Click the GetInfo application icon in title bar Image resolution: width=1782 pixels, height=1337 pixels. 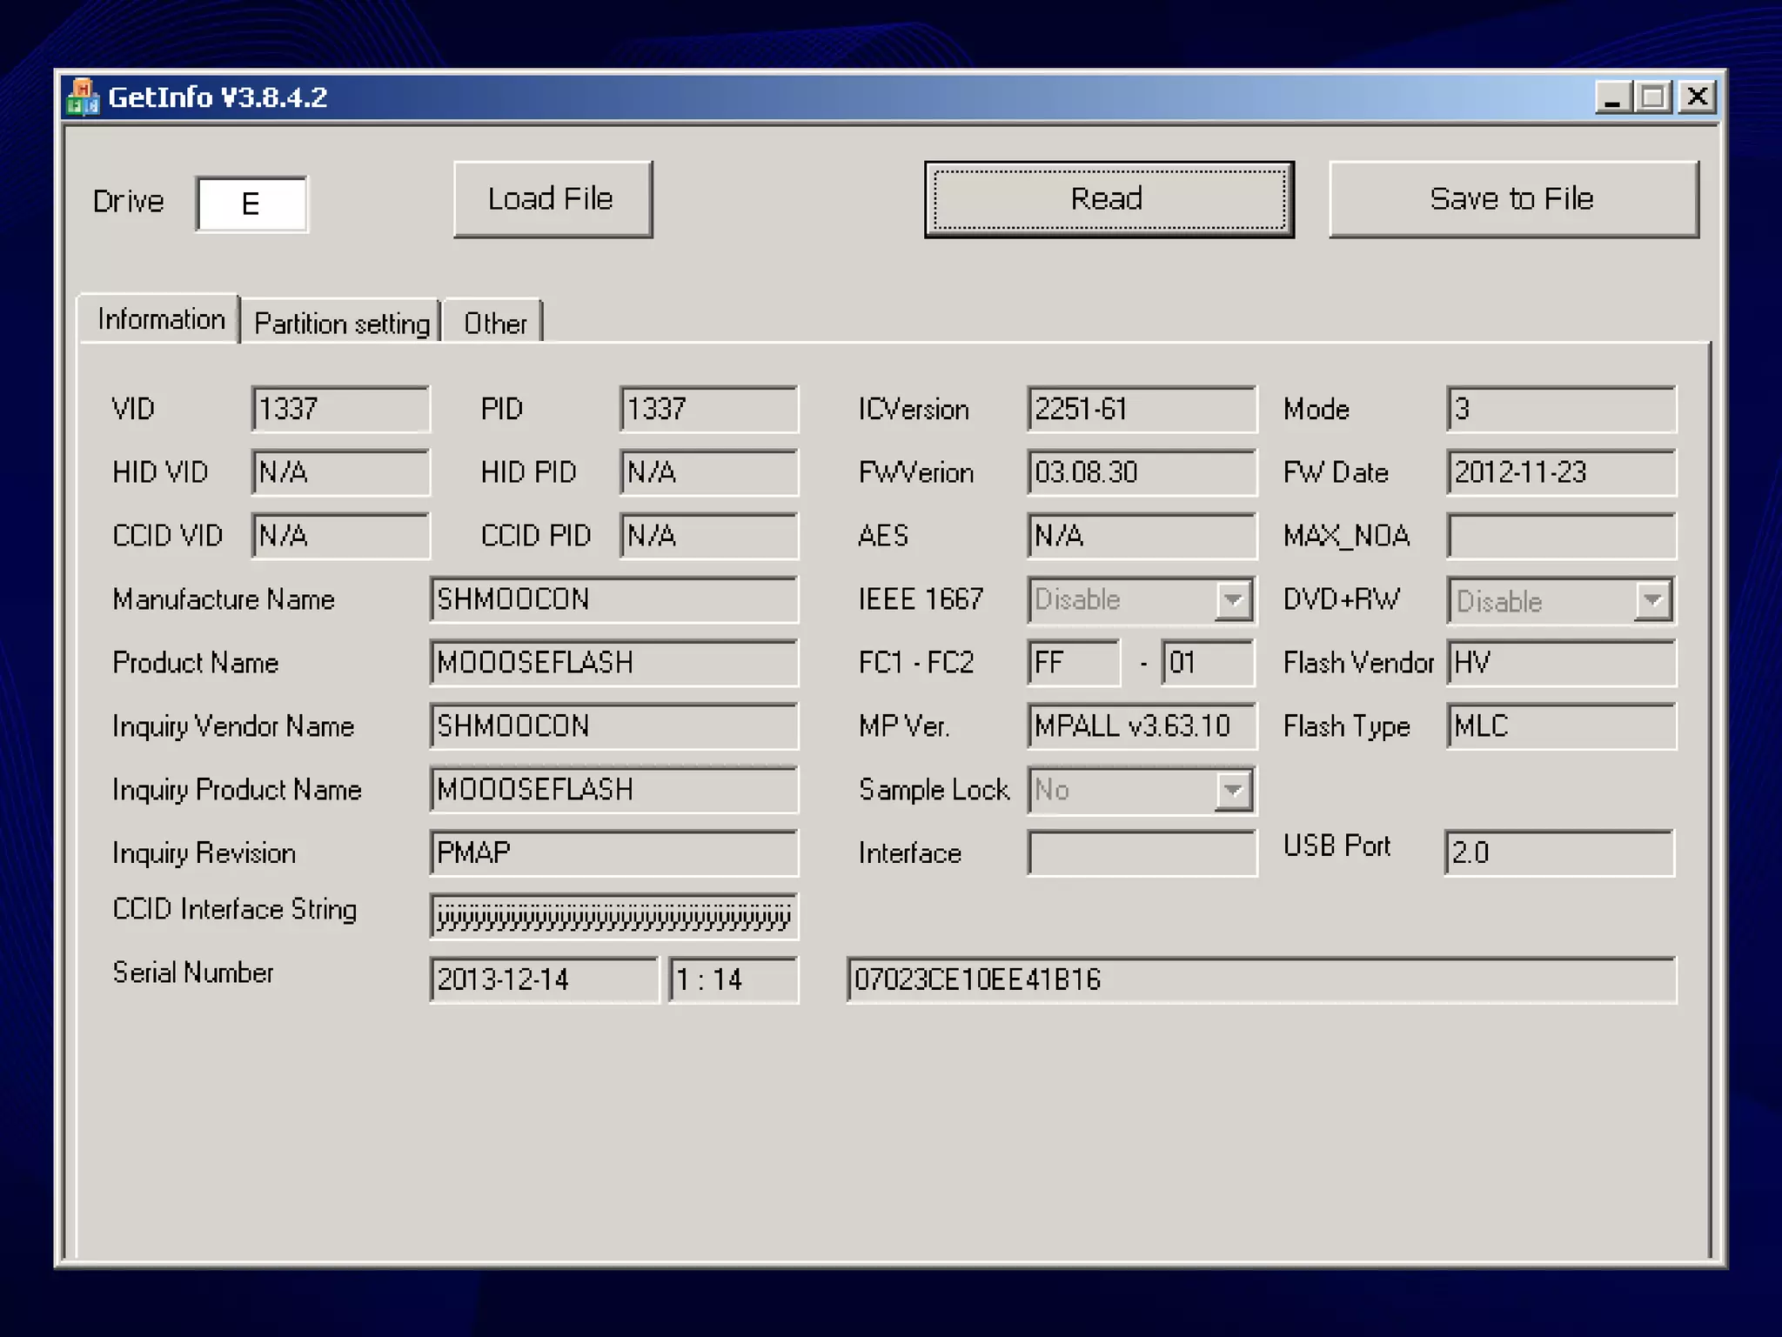(x=83, y=97)
